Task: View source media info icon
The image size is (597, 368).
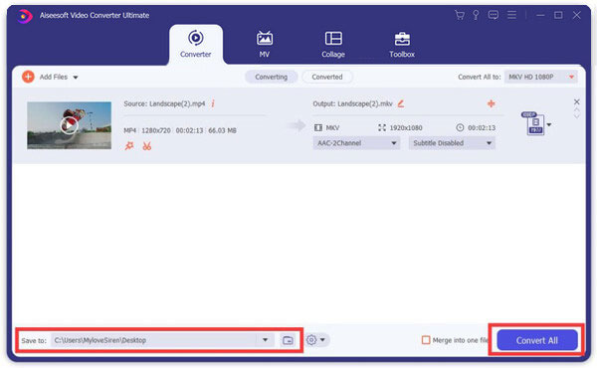Action: 213,103
